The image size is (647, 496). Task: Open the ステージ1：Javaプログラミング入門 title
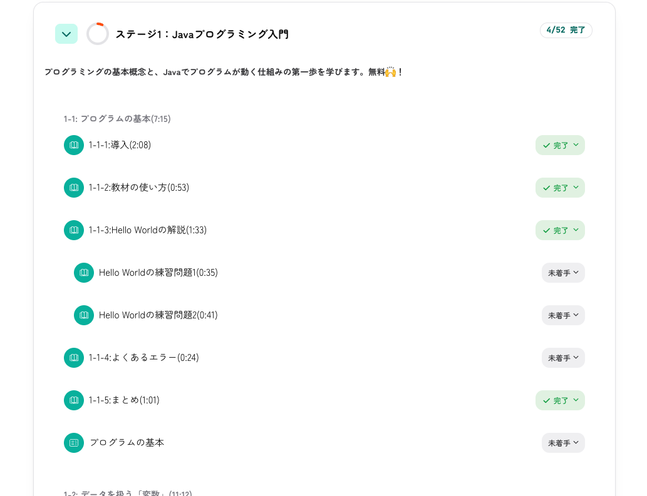pyautogui.click(x=202, y=34)
